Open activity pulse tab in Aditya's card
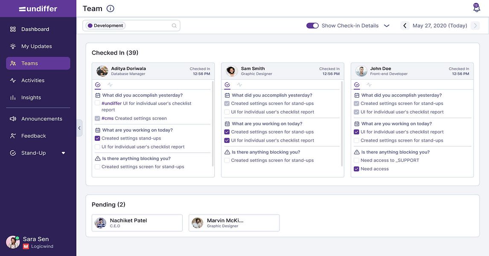The image size is (489, 256). (110, 84)
